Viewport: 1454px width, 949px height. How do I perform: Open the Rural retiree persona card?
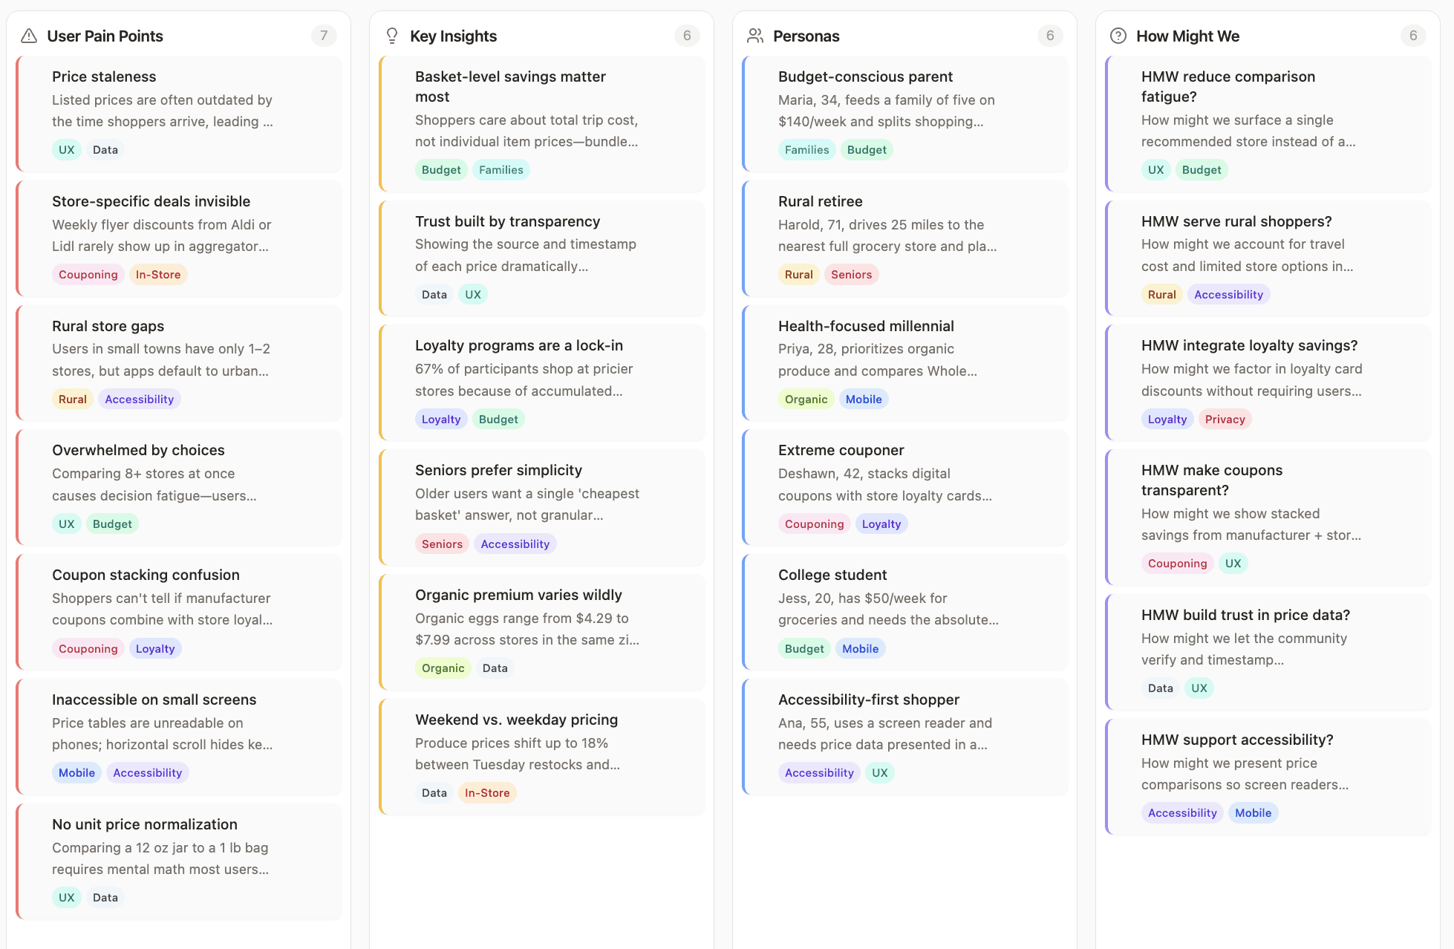point(904,236)
